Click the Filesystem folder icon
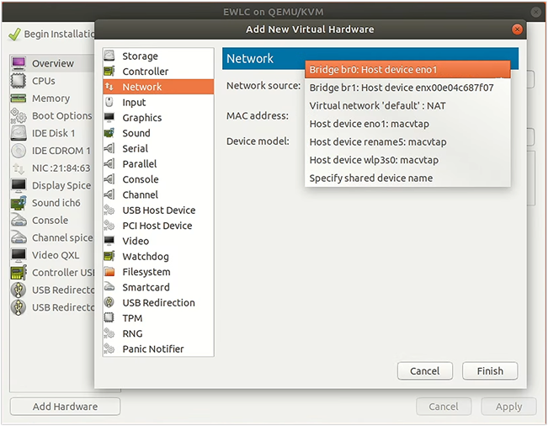The image size is (548, 426). pos(109,272)
